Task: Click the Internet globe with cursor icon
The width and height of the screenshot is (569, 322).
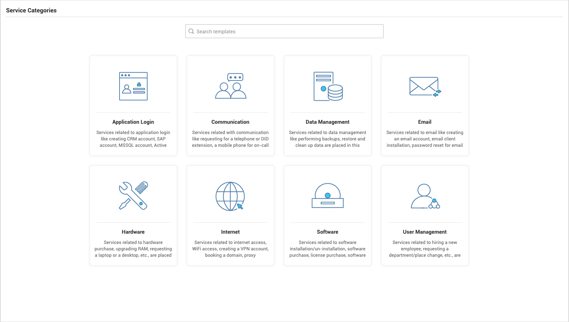Action: coord(230,196)
